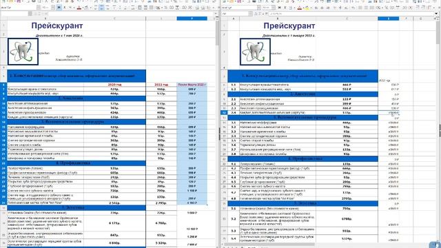Screen dimensions: 441x248
Task: Click '2. Анестезия' header in right window
Action: 303,94
